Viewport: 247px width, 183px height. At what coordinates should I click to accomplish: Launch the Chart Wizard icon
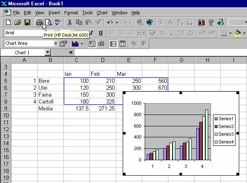(201, 22)
